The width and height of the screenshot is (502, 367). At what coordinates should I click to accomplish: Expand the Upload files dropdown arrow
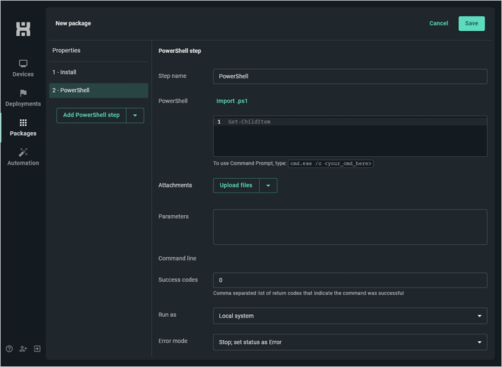point(269,186)
